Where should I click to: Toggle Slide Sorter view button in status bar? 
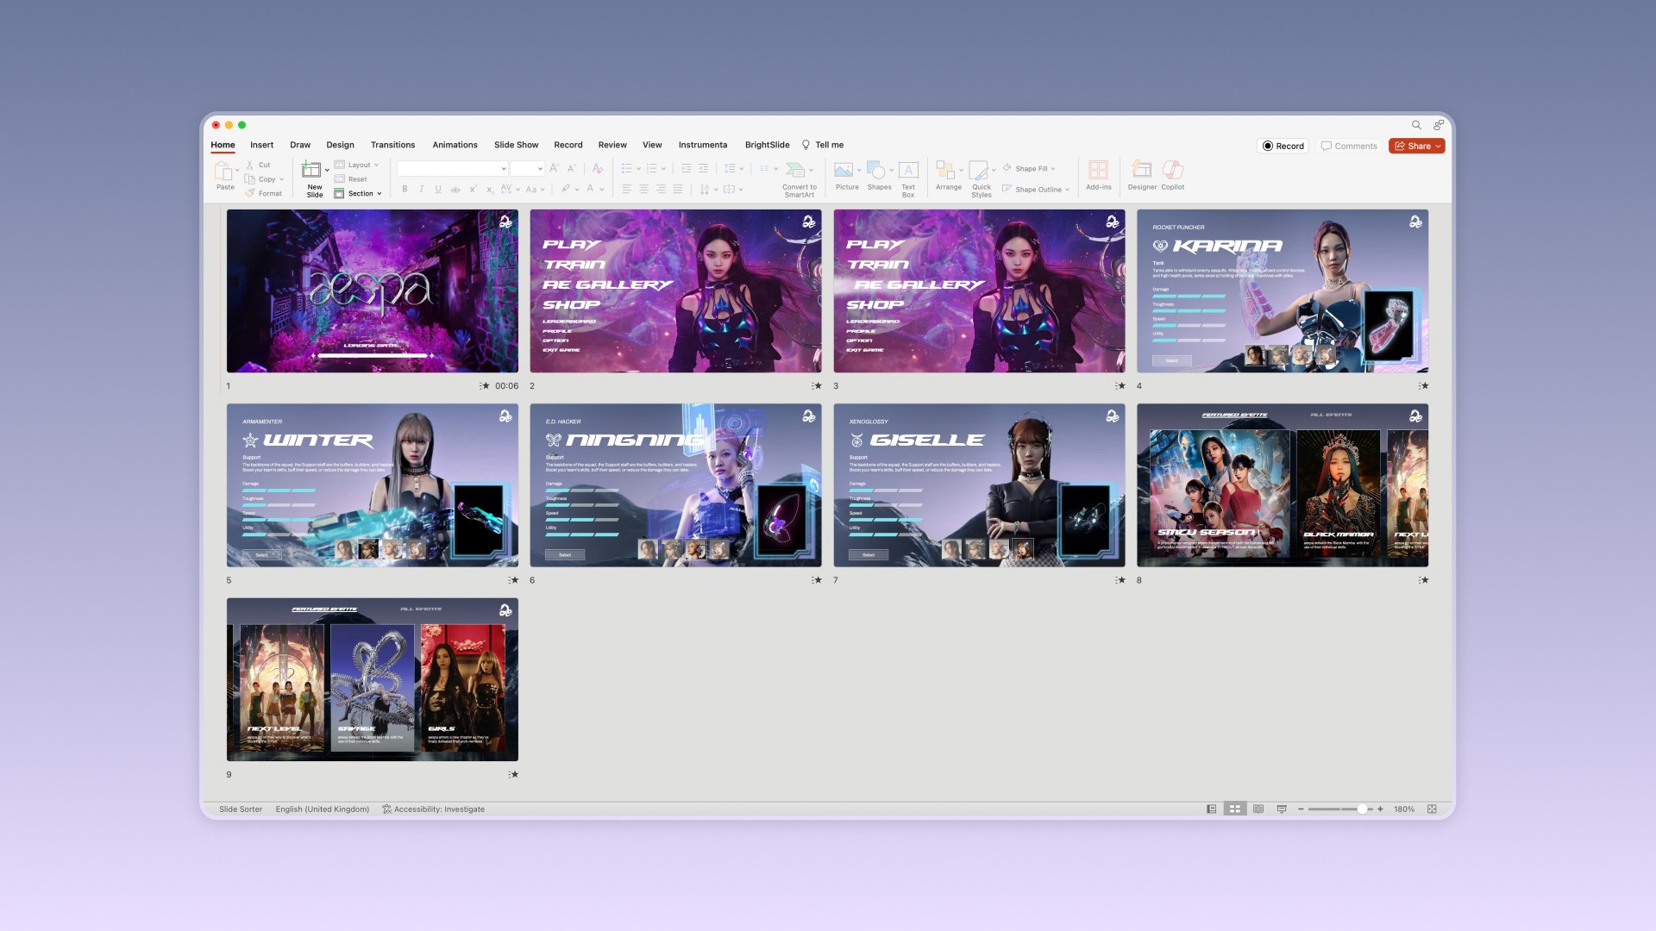coord(1235,809)
